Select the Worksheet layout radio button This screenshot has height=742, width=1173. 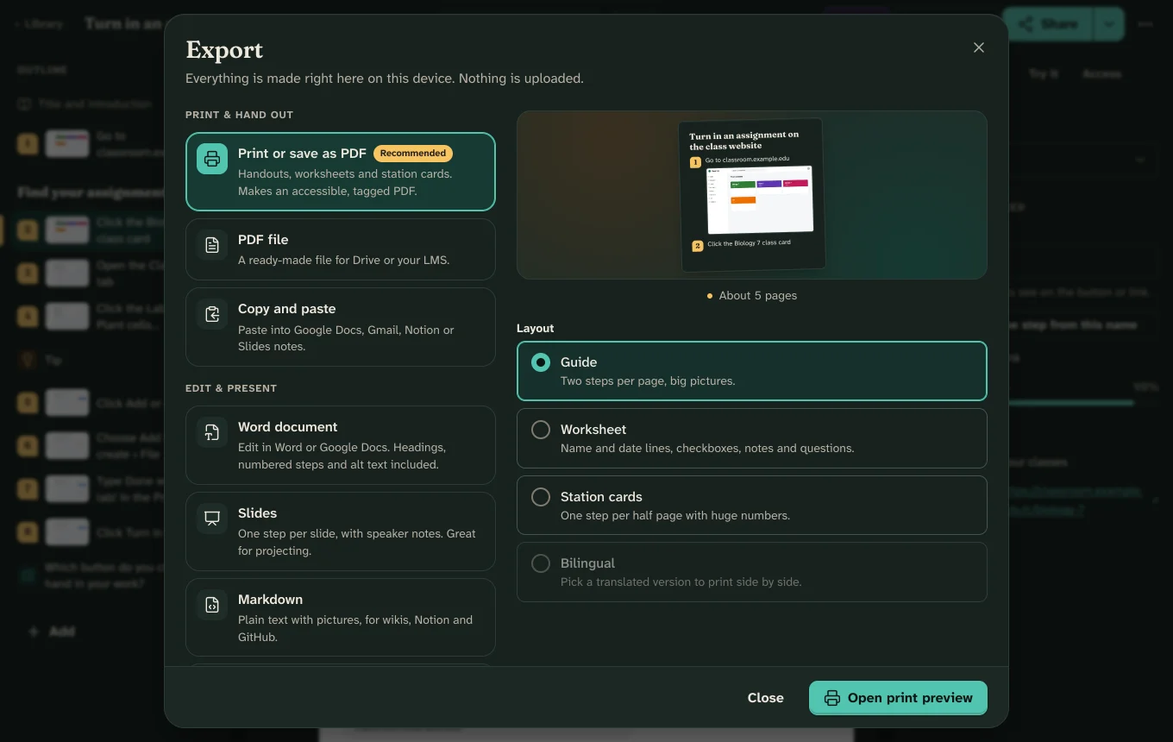pyautogui.click(x=541, y=430)
